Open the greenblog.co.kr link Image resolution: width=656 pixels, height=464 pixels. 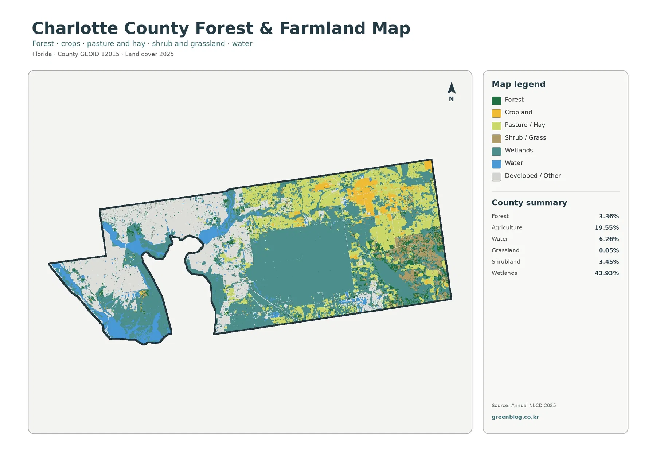tap(515, 417)
